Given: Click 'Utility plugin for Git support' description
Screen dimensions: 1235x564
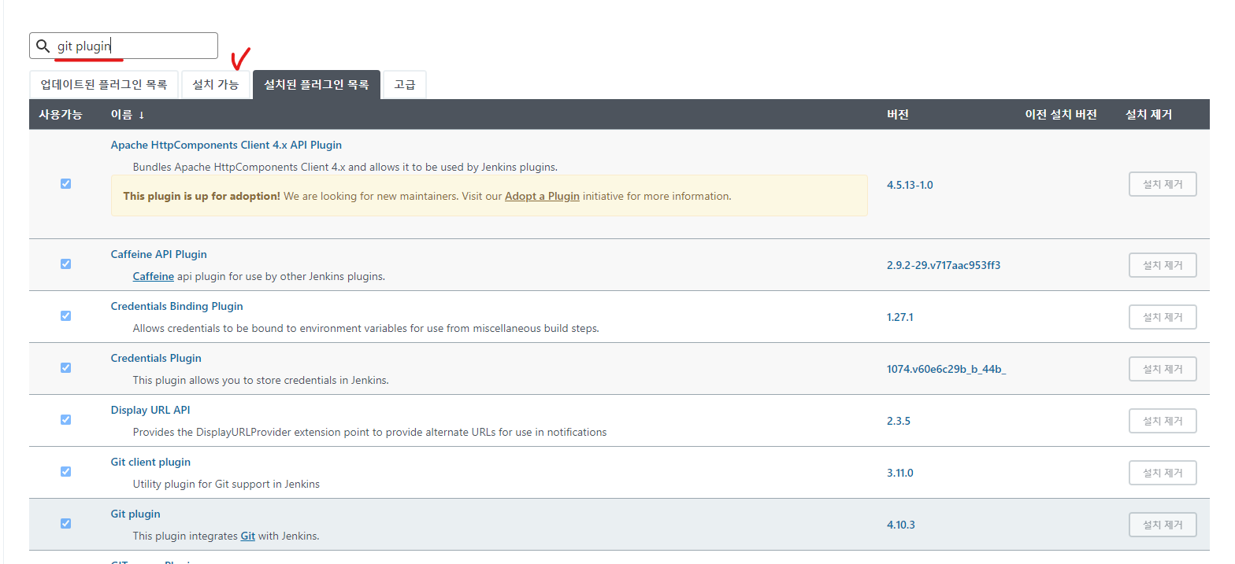Looking at the screenshot, I should pyautogui.click(x=226, y=484).
